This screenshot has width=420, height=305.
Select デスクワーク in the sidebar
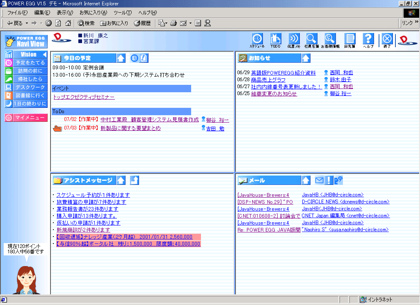(x=26, y=87)
